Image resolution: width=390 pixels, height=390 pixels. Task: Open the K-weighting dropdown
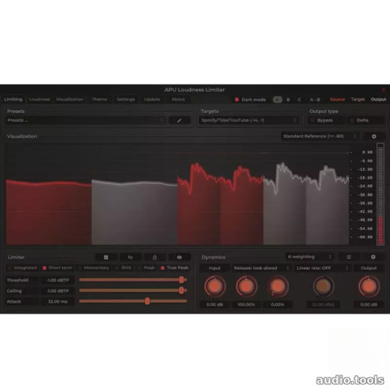click(310, 257)
